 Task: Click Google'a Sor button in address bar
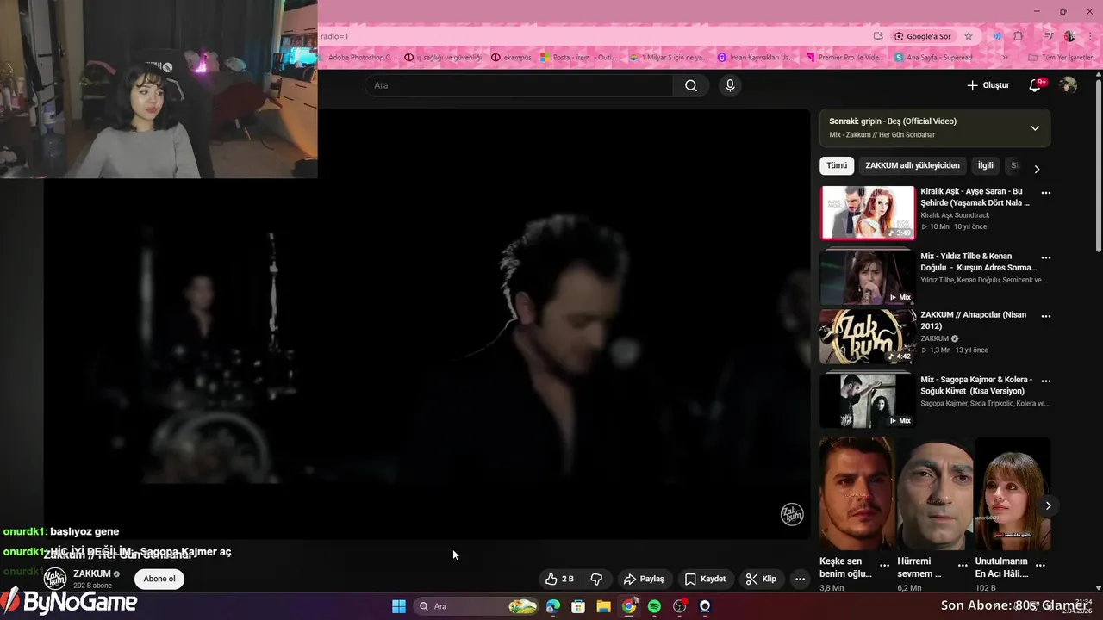[923, 36]
